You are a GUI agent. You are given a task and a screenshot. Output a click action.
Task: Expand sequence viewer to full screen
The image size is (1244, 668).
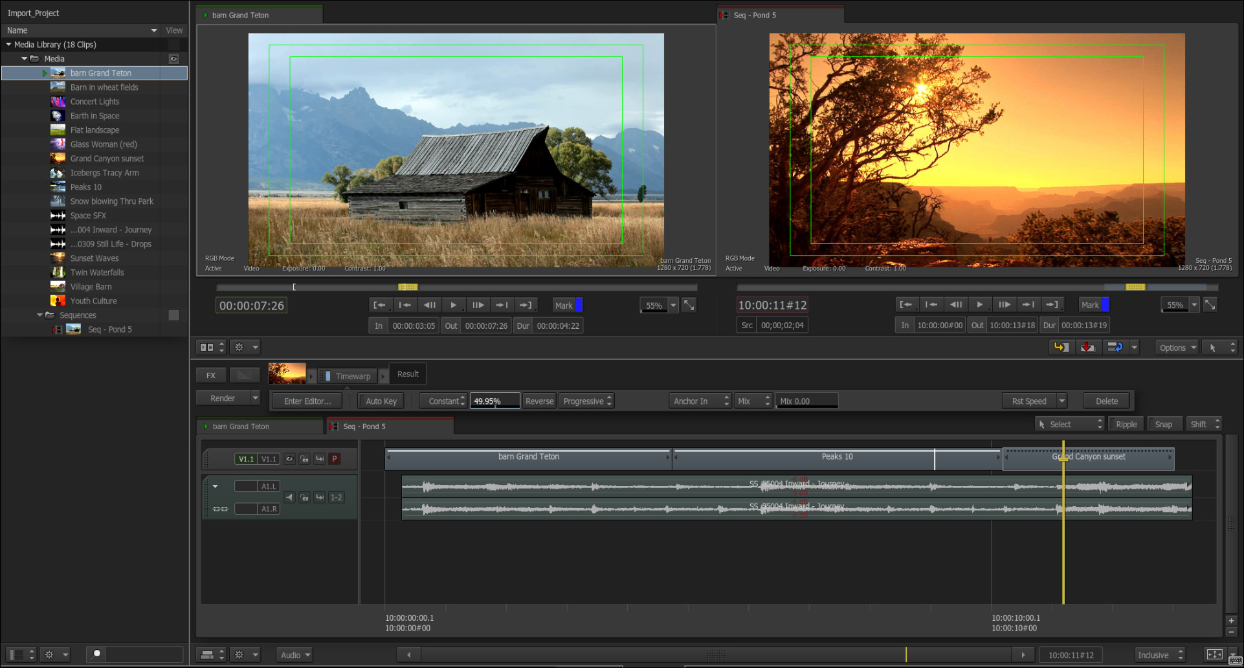click(x=1210, y=305)
